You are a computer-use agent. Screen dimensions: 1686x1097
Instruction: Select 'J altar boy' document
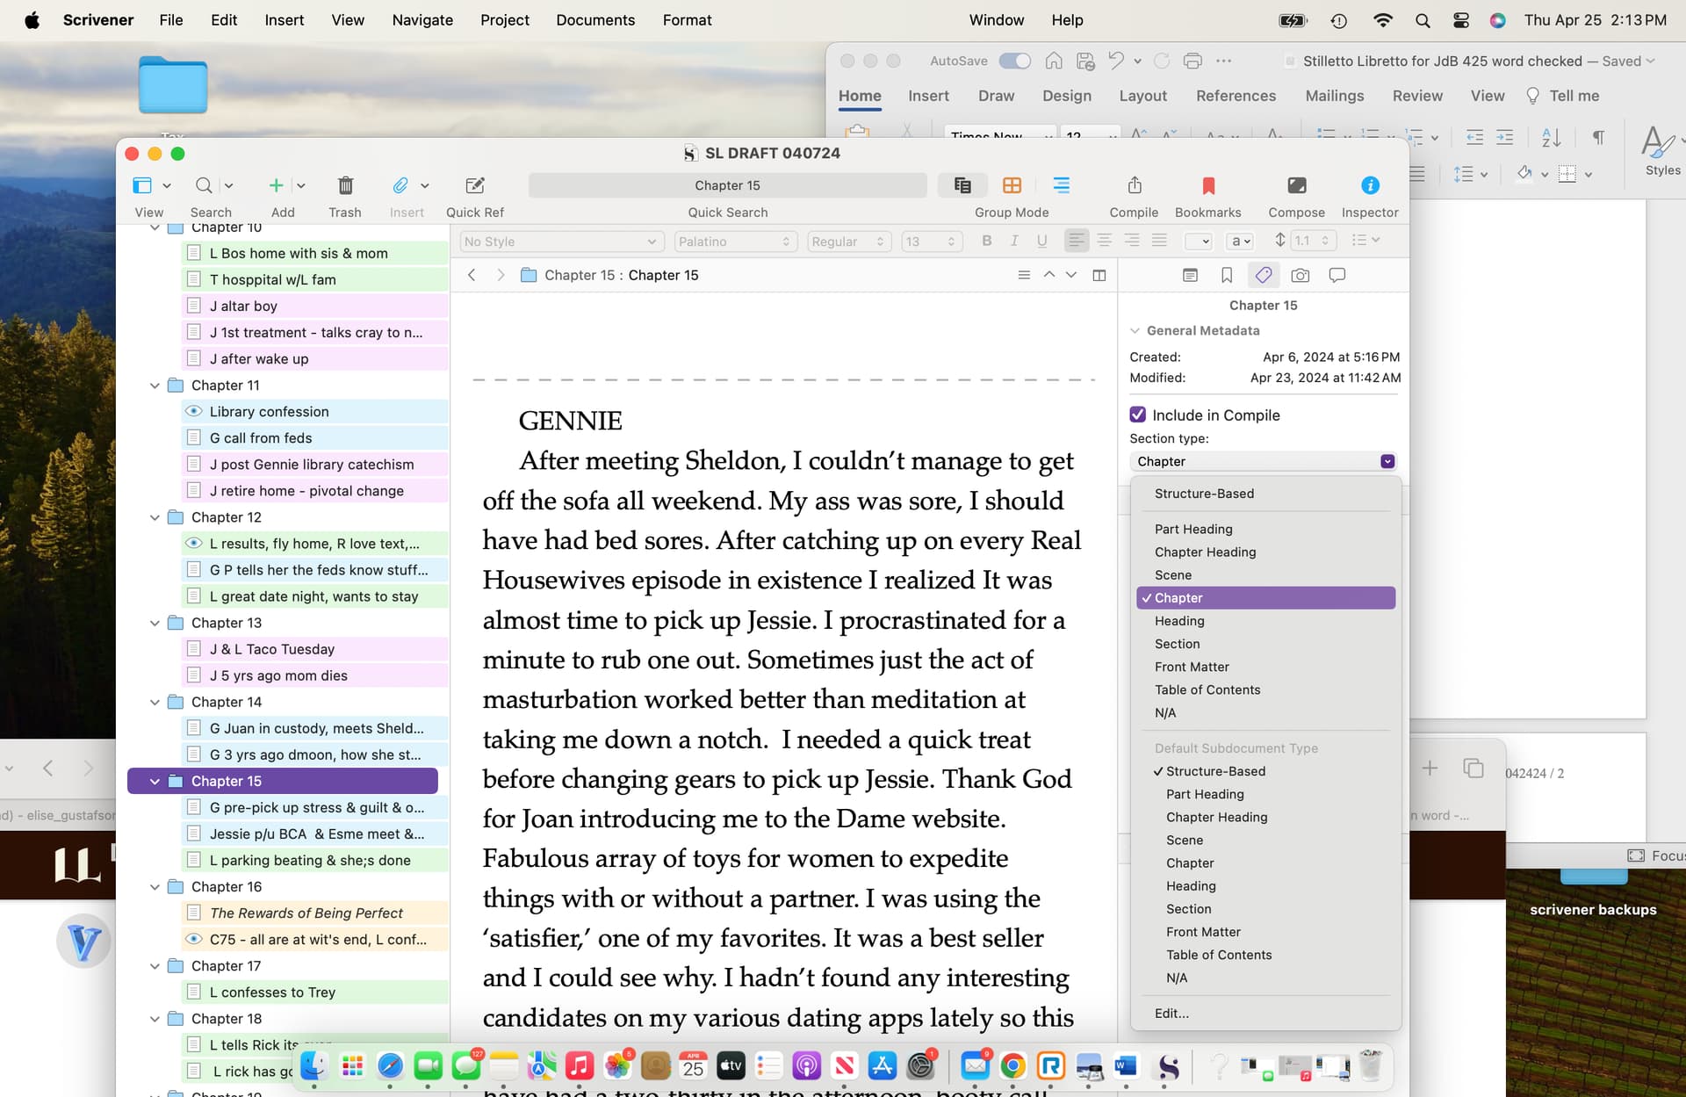pos(315,306)
